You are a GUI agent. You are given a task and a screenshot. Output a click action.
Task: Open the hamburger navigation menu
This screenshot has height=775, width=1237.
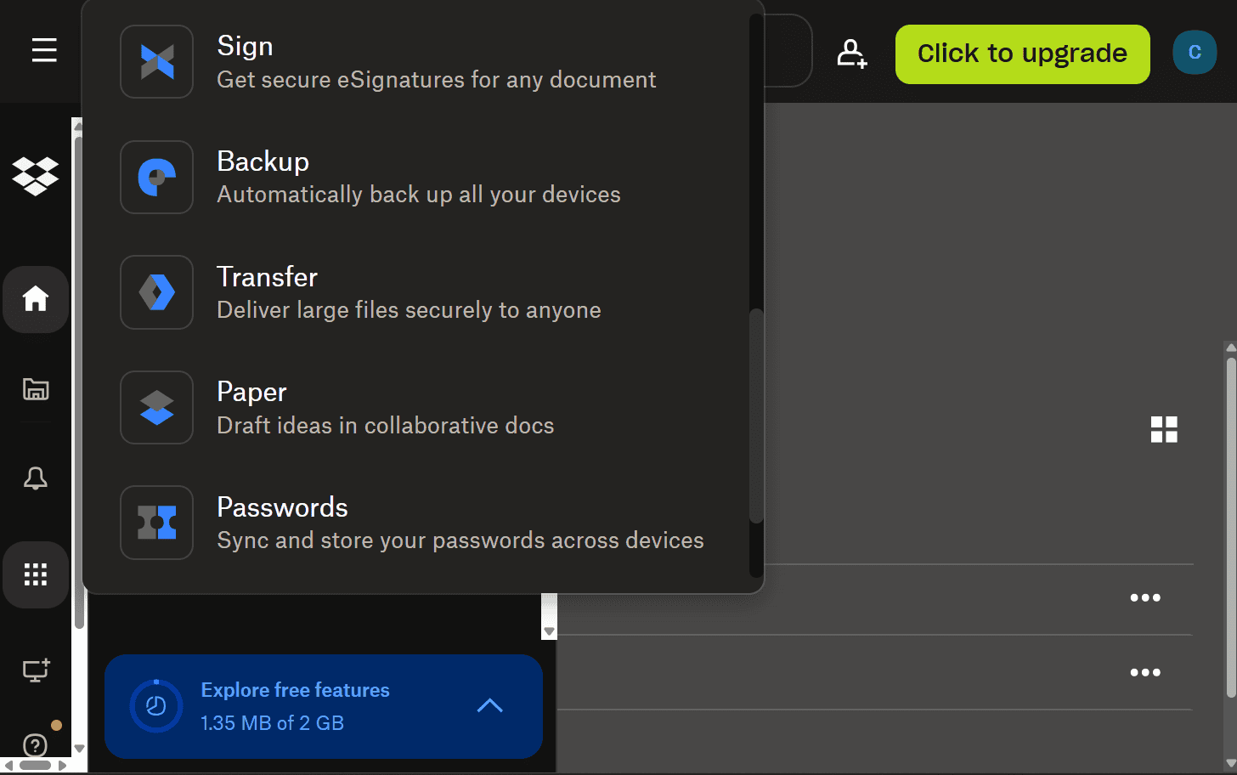pos(44,51)
